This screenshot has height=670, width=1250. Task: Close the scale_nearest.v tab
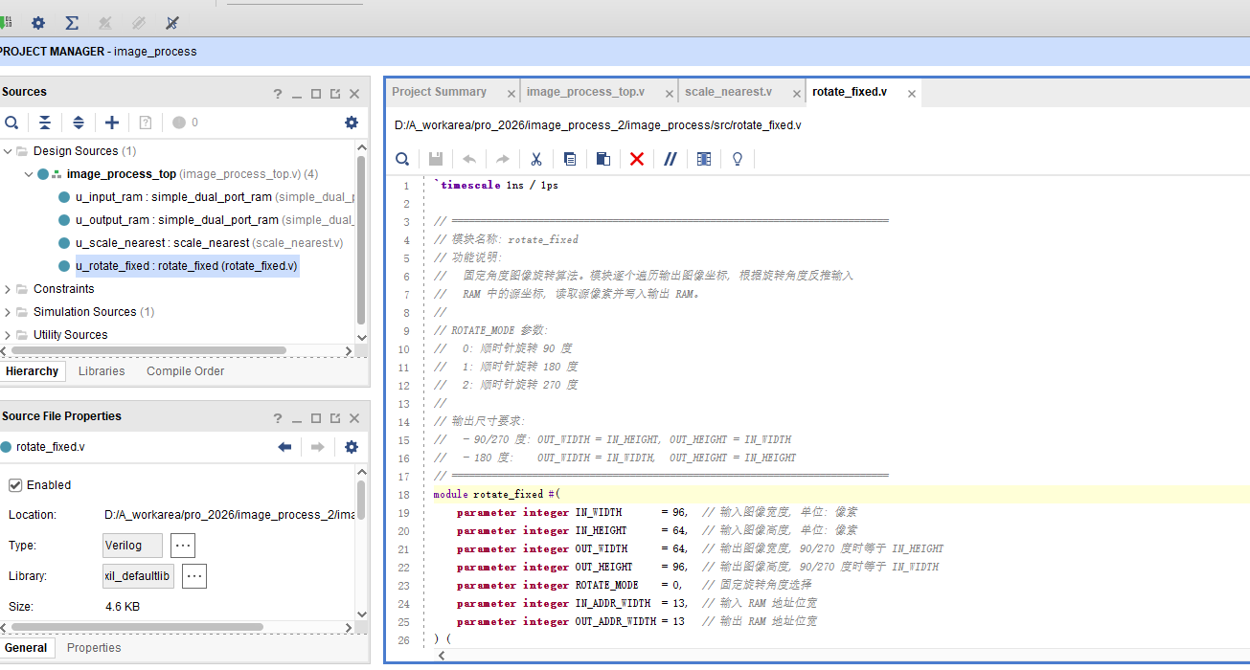click(x=796, y=94)
